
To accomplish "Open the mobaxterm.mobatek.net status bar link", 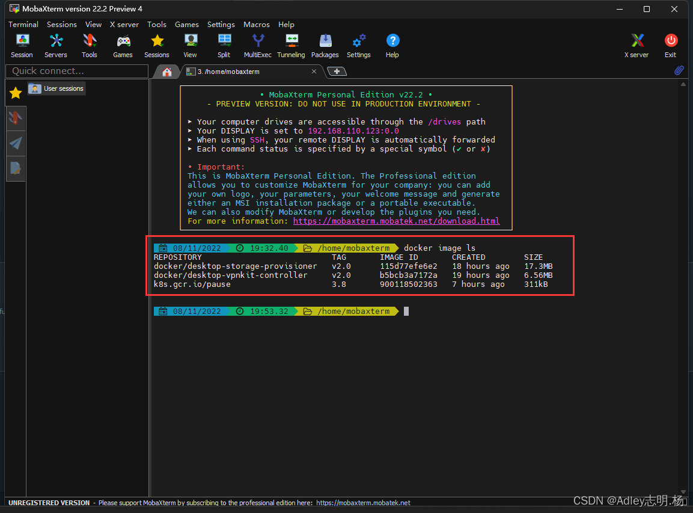I will click(x=363, y=503).
